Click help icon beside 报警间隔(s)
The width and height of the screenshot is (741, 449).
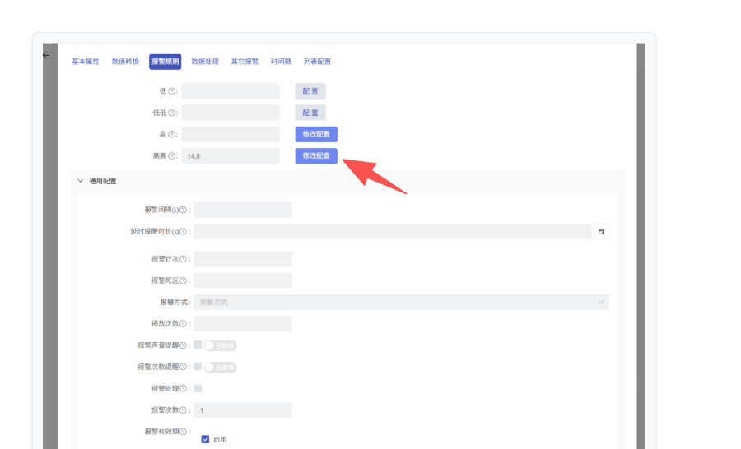pyautogui.click(x=183, y=211)
